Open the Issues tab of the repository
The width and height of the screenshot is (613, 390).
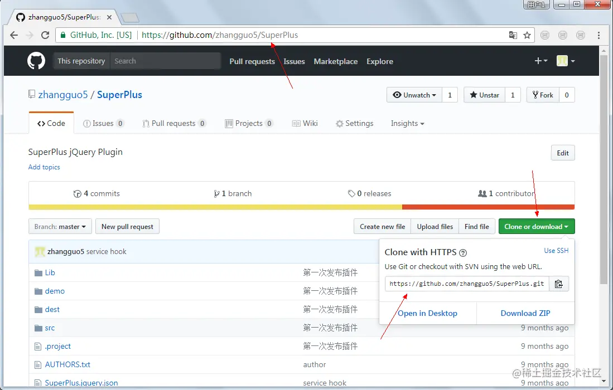(x=104, y=123)
